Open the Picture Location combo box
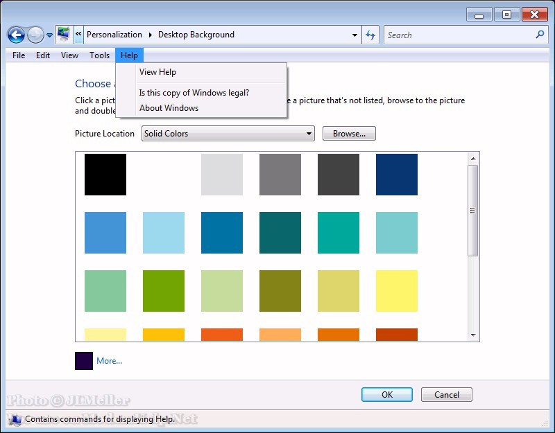Image resolution: width=555 pixels, height=433 pixels. [228, 134]
